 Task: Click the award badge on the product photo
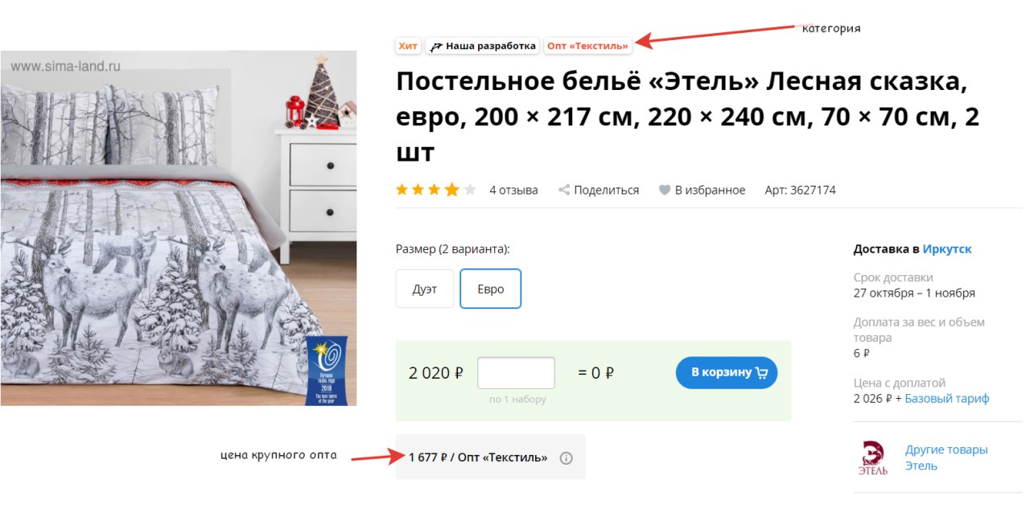327,370
